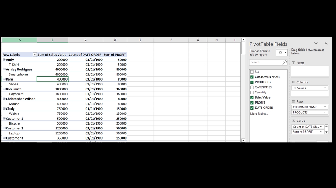Check the Quantity field checkbox

pyautogui.click(x=252, y=92)
